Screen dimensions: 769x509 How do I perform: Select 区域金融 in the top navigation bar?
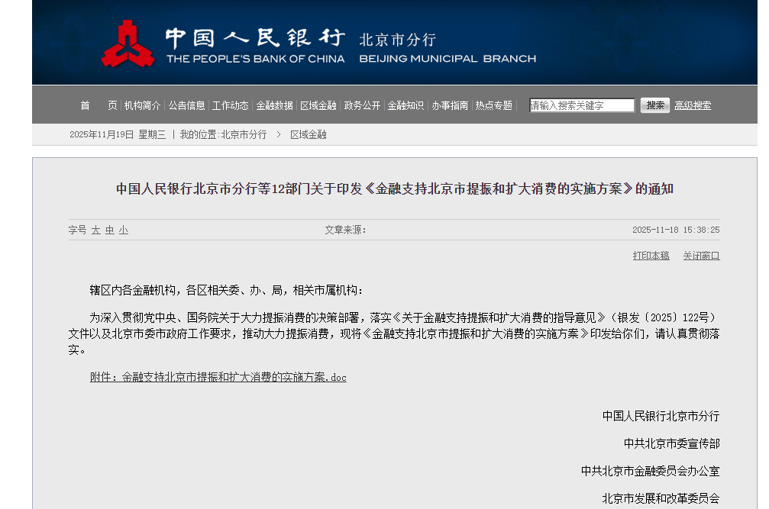(318, 105)
